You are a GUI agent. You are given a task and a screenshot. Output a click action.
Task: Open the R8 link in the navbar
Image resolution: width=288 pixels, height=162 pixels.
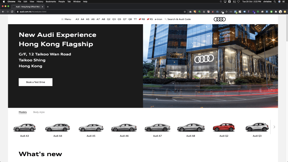coord(142,19)
